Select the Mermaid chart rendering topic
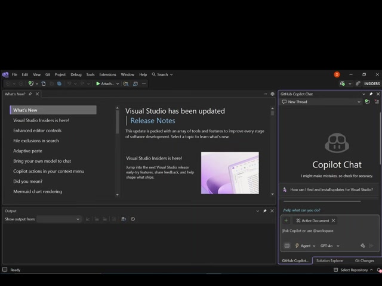 (x=38, y=192)
